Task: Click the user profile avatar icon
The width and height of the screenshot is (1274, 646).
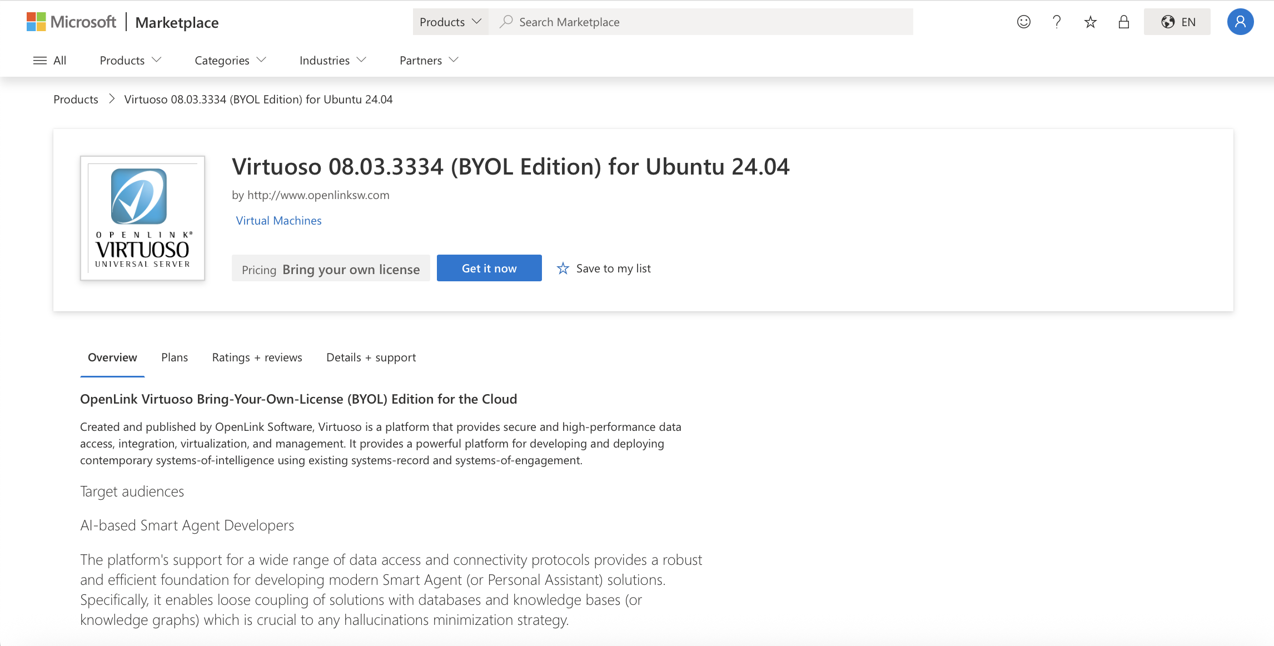Action: (x=1240, y=22)
